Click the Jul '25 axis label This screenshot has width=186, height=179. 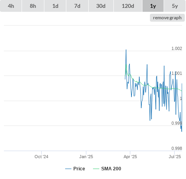pyautogui.click(x=175, y=157)
